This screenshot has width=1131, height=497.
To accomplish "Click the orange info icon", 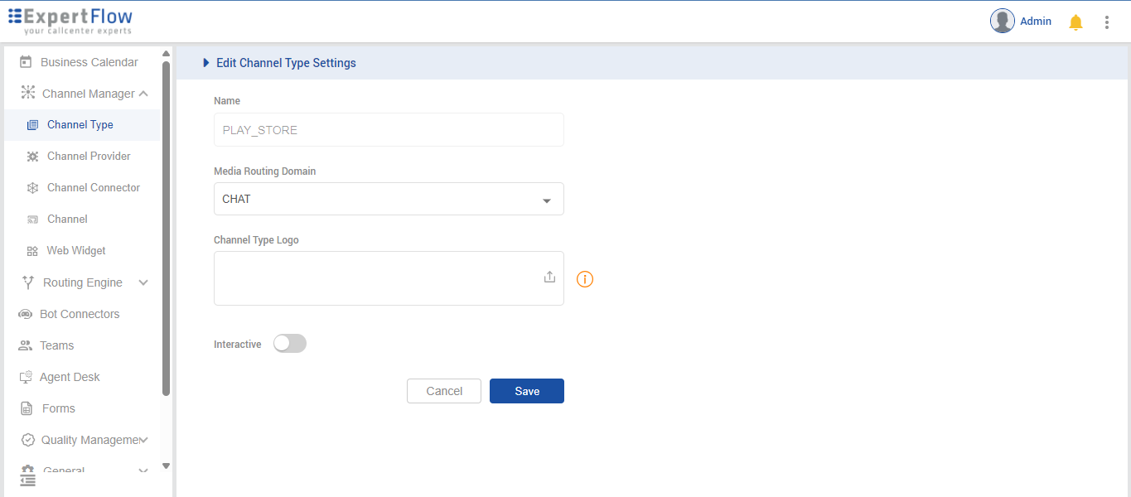I will 585,279.
